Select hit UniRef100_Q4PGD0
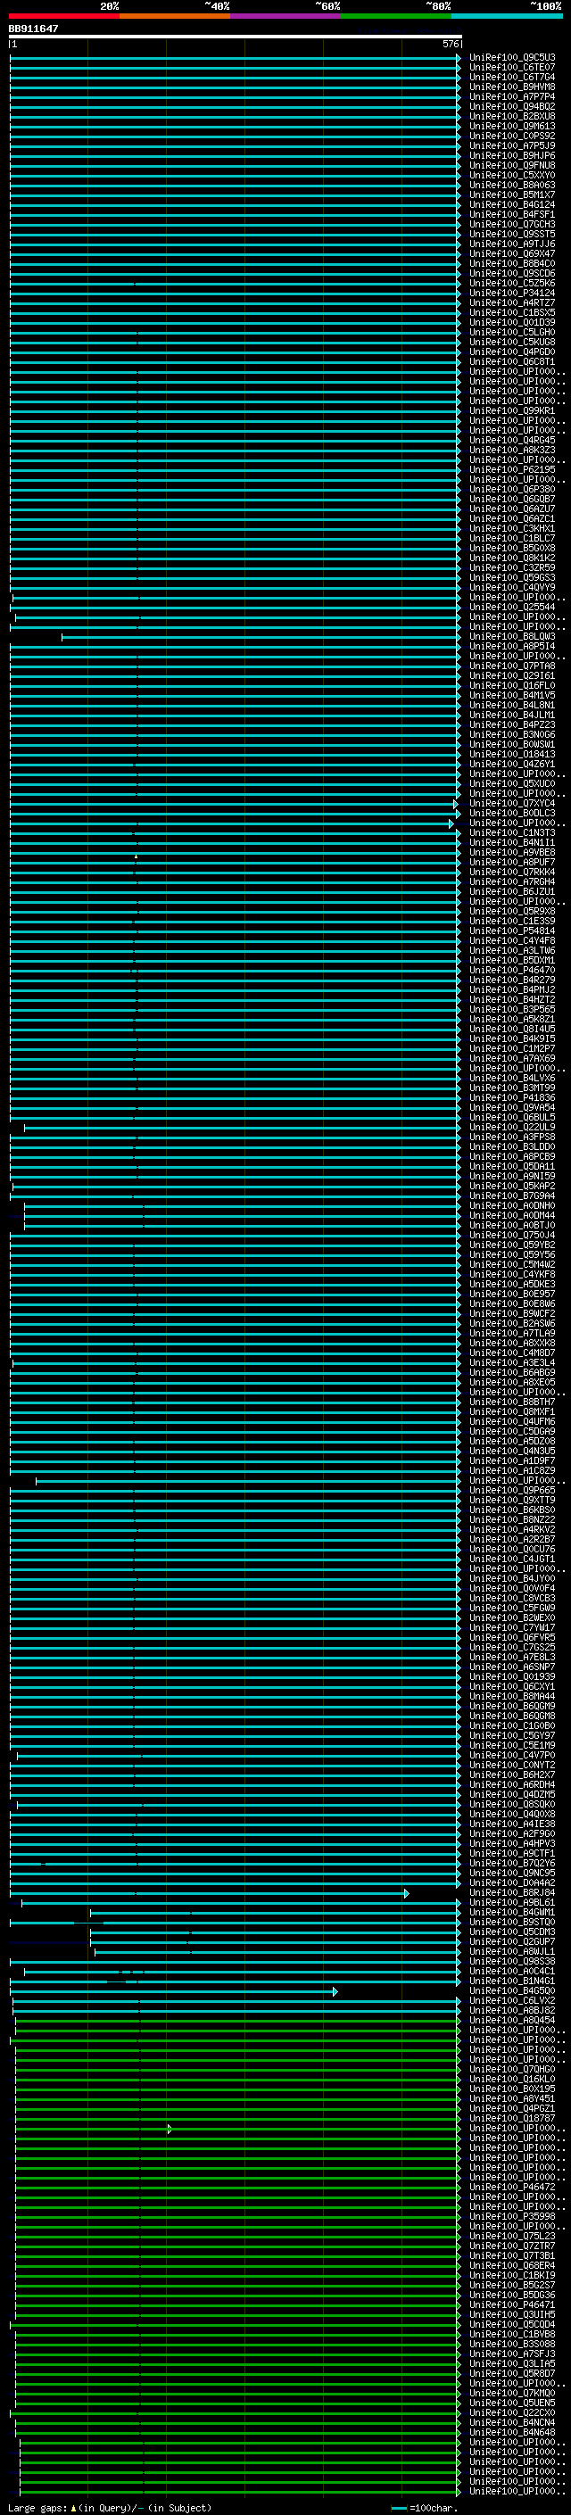Image resolution: width=571 pixels, height=2515 pixels. coord(512,352)
